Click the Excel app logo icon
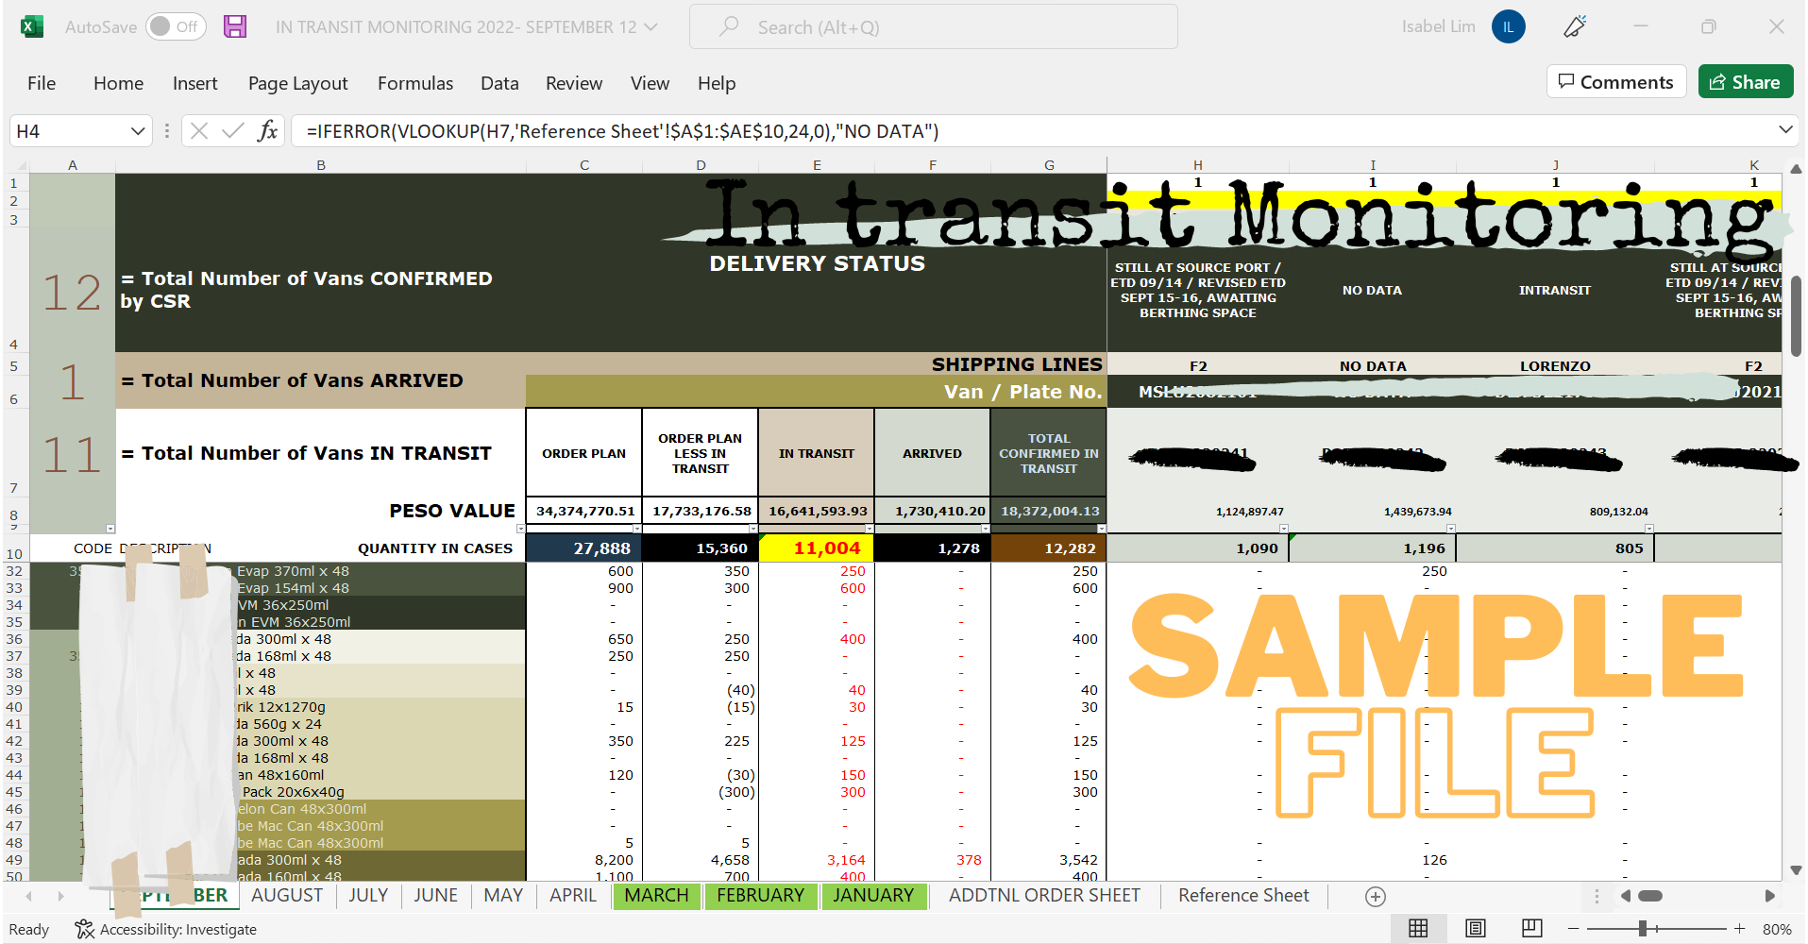Image resolution: width=1808 pixels, height=944 pixels. pyautogui.click(x=31, y=26)
